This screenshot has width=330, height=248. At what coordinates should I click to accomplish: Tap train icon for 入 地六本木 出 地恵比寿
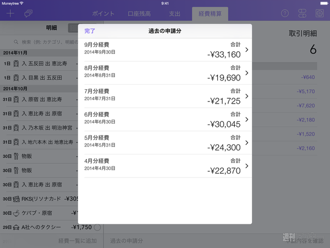coord(16,142)
